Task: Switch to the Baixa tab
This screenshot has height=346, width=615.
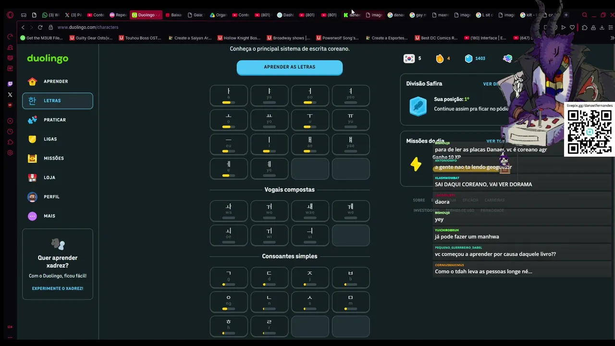Action: click(173, 15)
